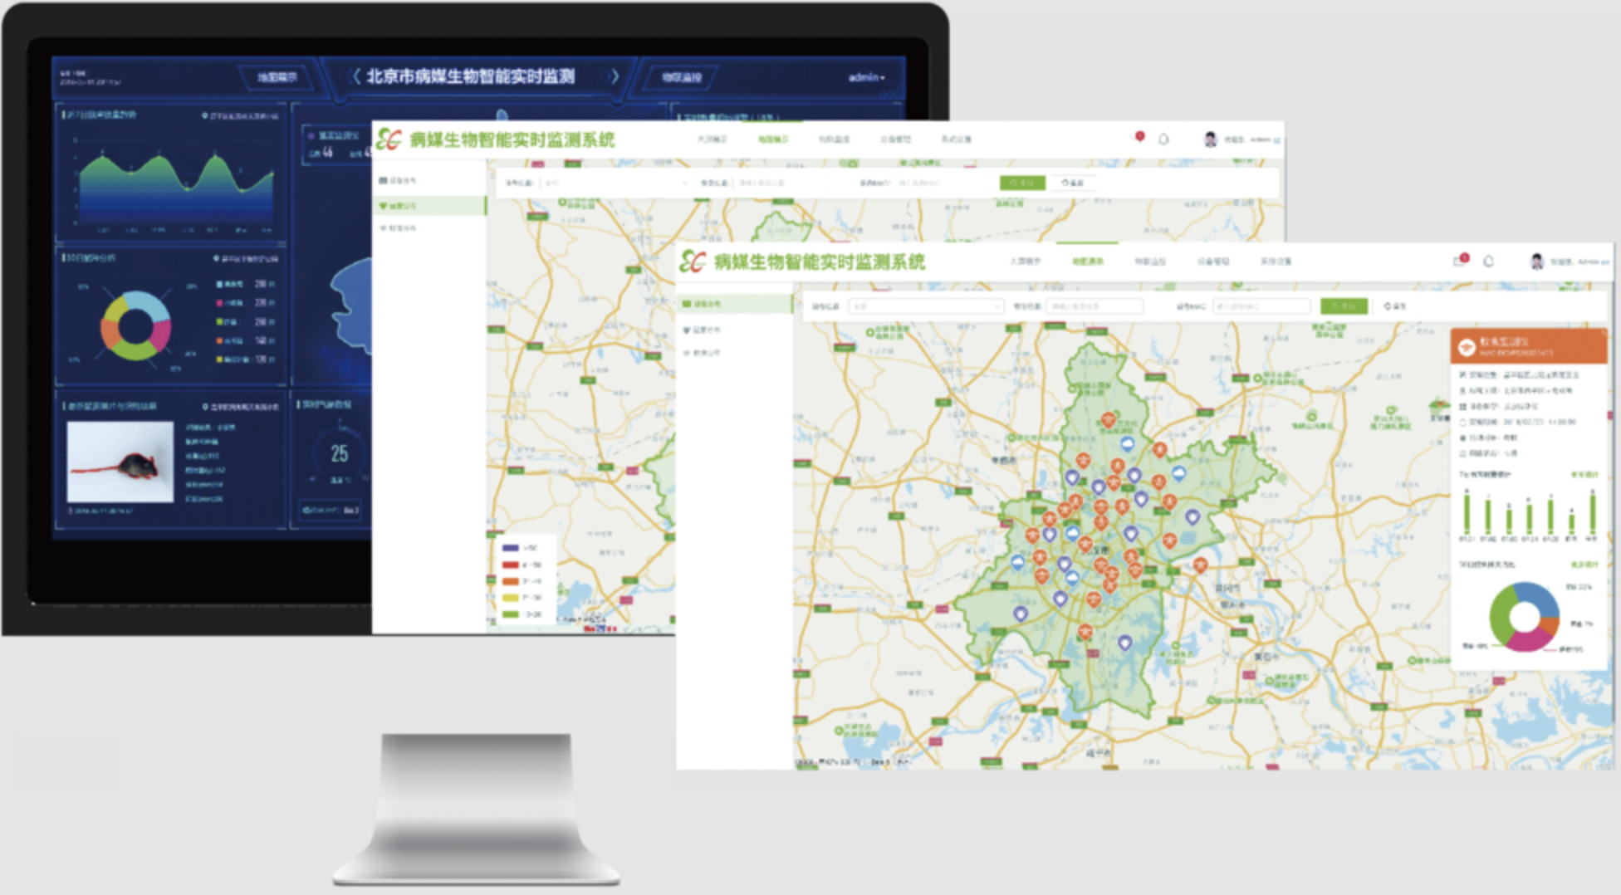
Task: Open the red-badged notification icon in middle window
Action: point(1139,138)
